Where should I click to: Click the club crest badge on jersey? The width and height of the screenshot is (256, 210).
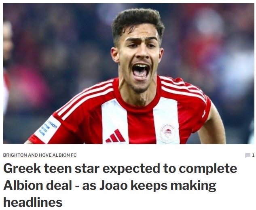click(167, 133)
